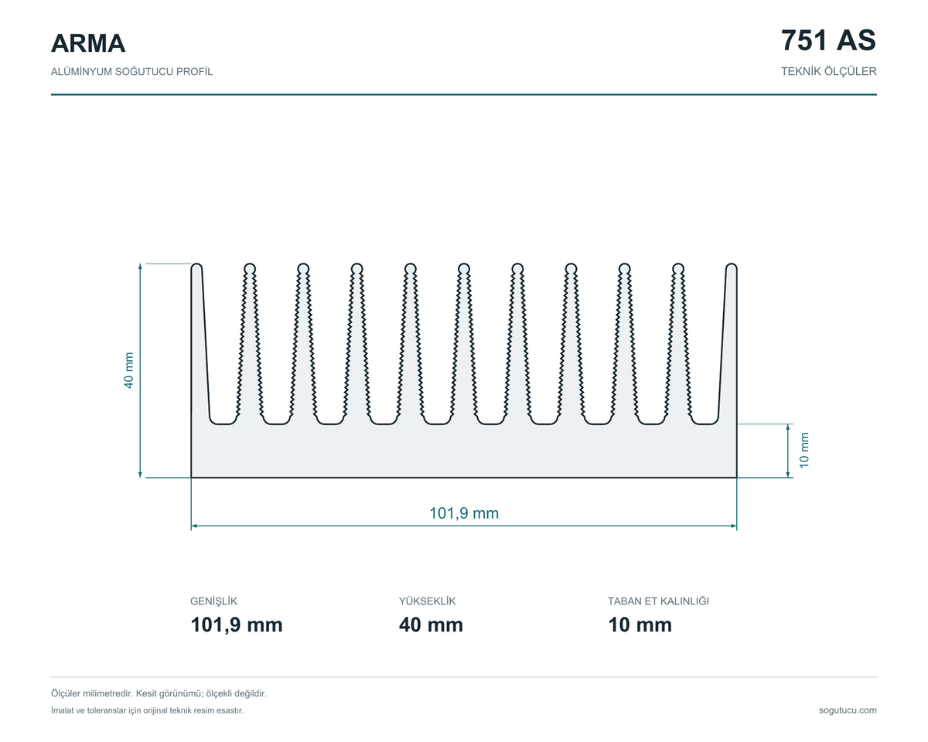Click the left arrowhead of width dimension line

pyautogui.click(x=194, y=526)
